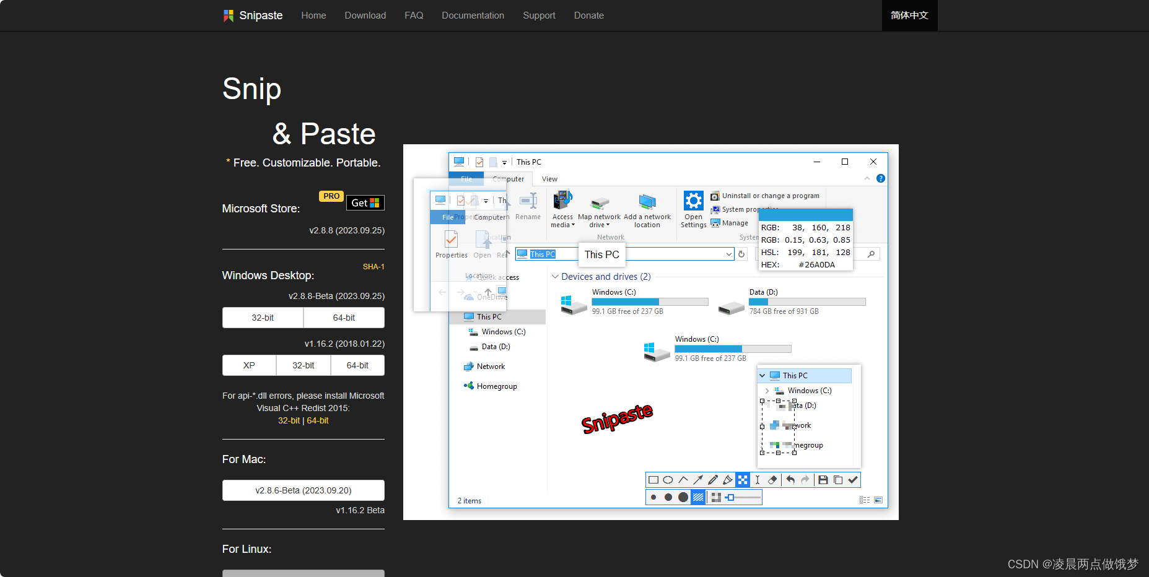Select the marker highlighter tool
This screenshot has width=1149, height=577.
pos(728,480)
